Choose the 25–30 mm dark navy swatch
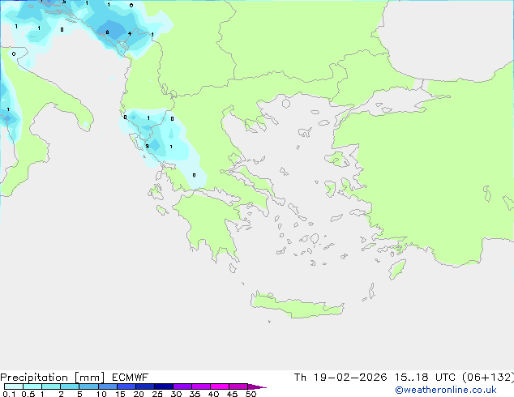 (x=163, y=386)
